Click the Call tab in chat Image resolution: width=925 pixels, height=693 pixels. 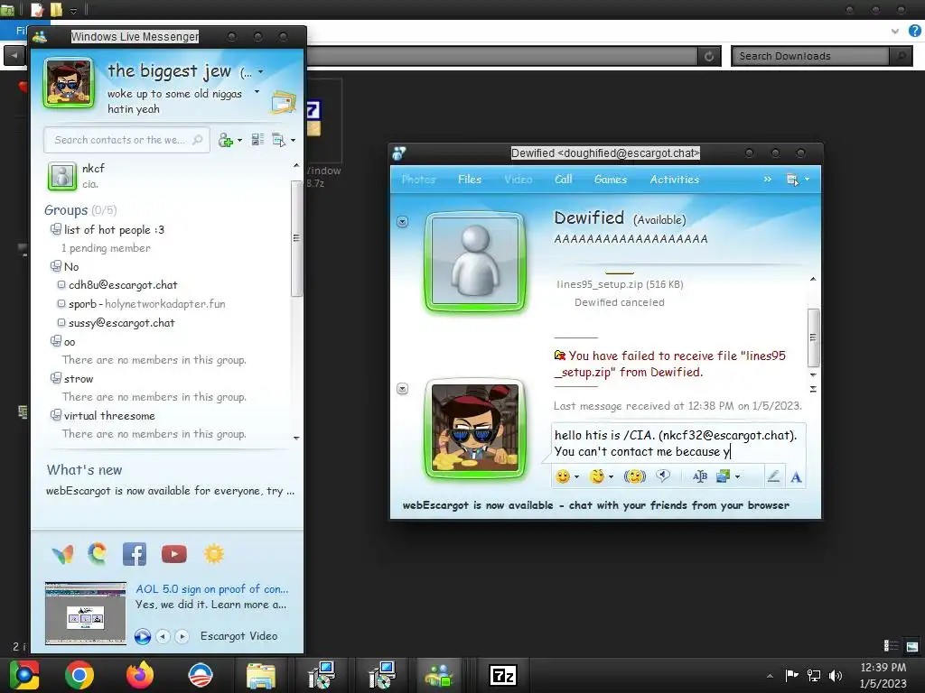tap(564, 180)
